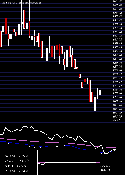Click the 153.92 price axis label
Screen dimensions: 125x175
click(117, 16)
